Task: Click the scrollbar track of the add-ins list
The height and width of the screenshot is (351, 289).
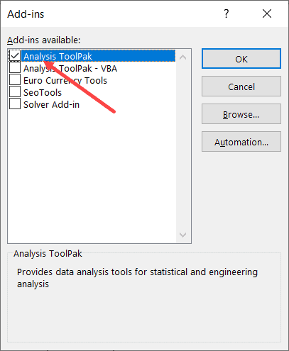Action: (182, 146)
